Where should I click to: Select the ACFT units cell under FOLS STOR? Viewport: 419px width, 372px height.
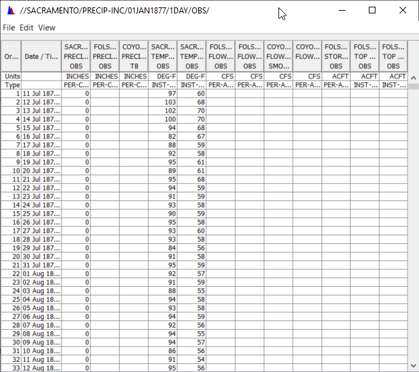(336, 76)
